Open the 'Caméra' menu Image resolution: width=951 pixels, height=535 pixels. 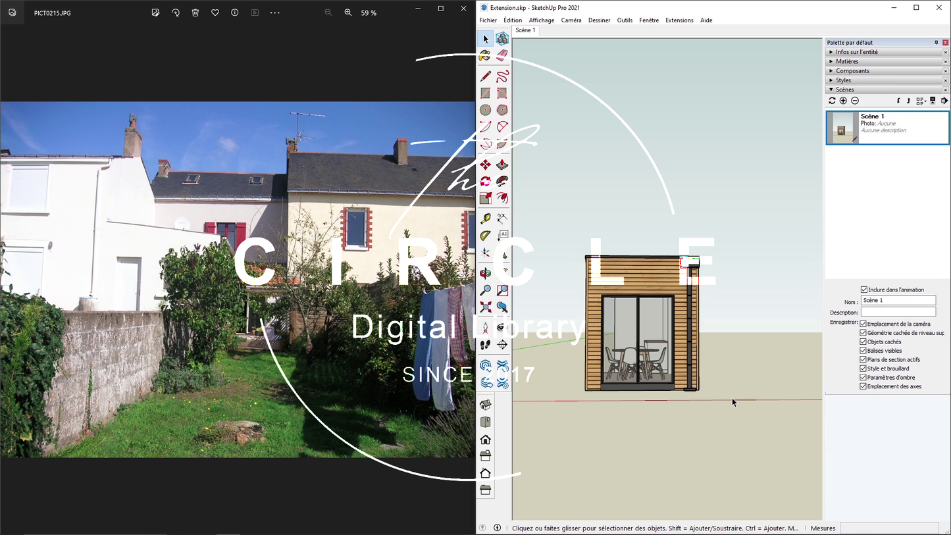(x=571, y=20)
